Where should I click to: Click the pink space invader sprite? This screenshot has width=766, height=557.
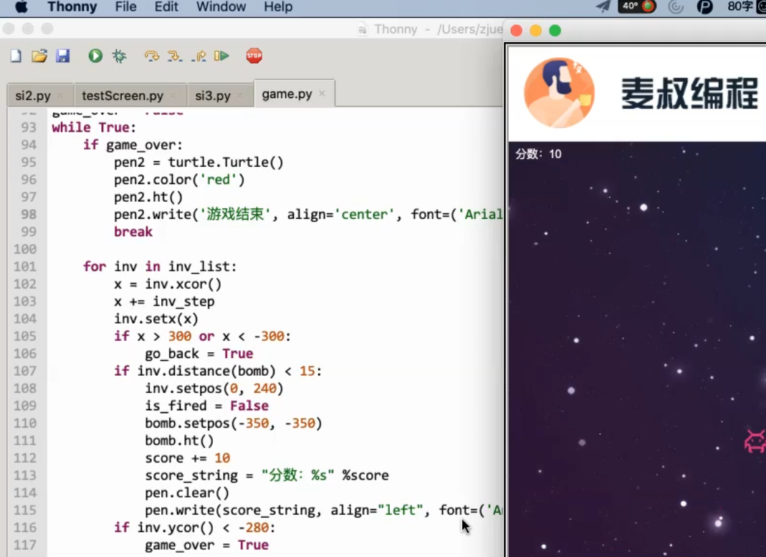tap(755, 441)
